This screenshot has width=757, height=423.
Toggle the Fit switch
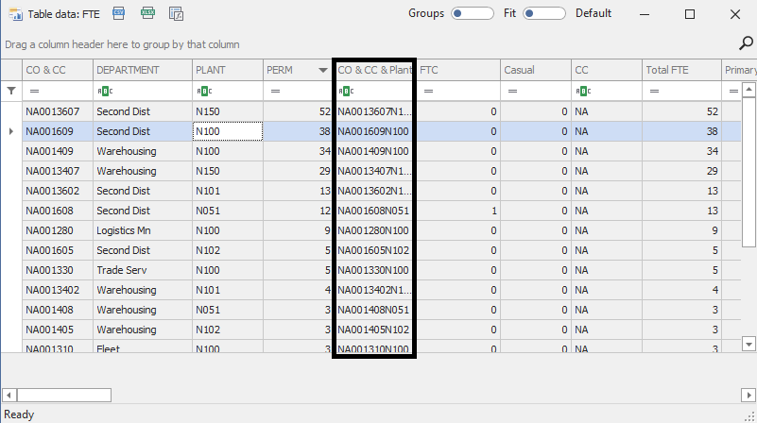[543, 14]
